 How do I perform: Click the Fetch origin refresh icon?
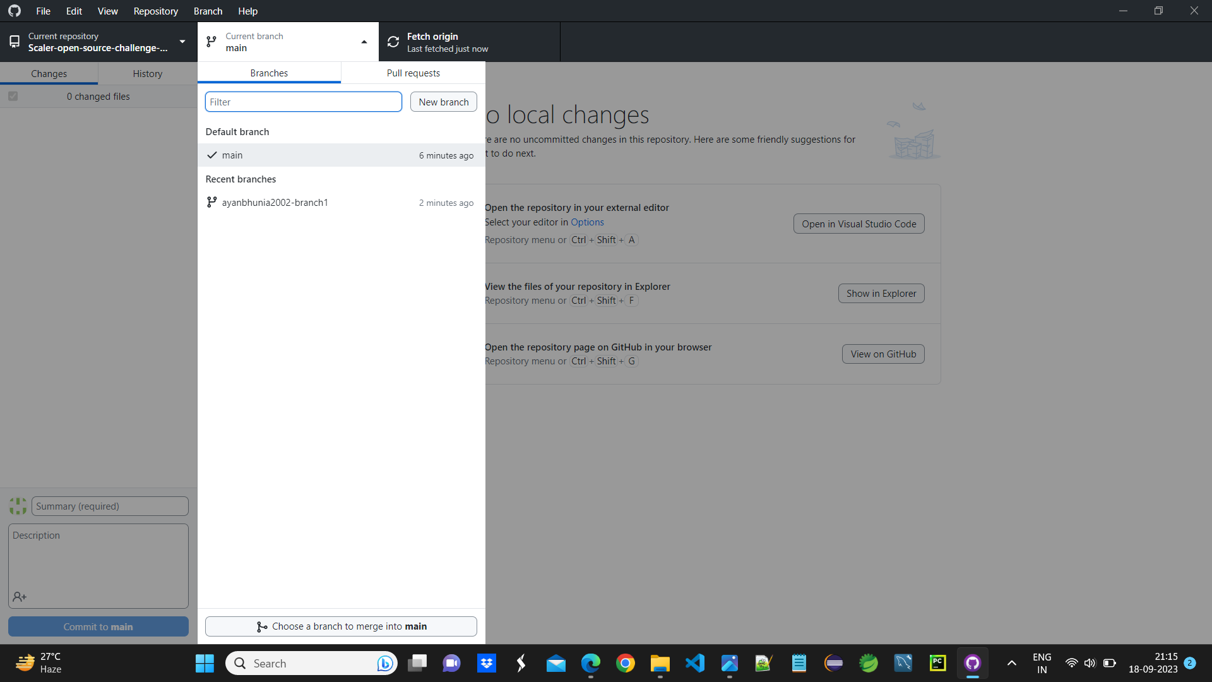pos(393,41)
